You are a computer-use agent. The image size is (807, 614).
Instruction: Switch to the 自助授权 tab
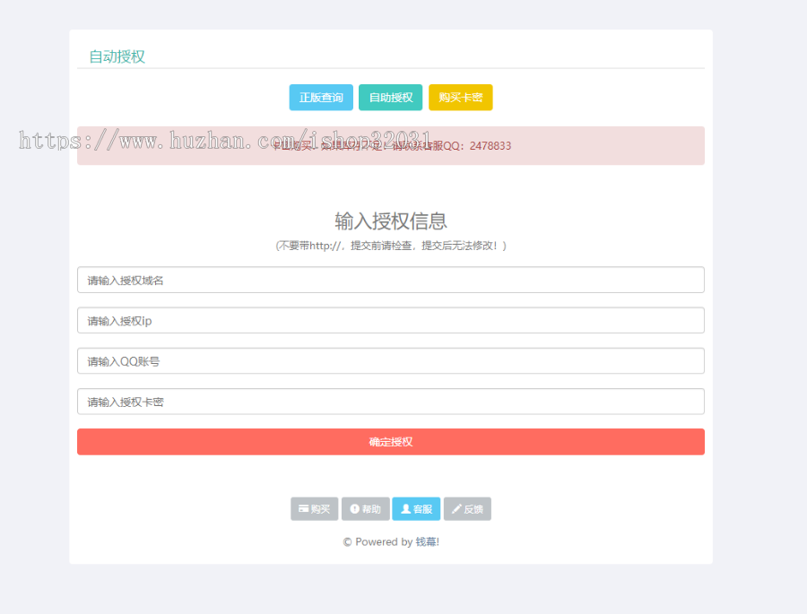tap(391, 97)
